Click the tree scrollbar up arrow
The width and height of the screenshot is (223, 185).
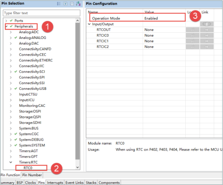(78, 20)
